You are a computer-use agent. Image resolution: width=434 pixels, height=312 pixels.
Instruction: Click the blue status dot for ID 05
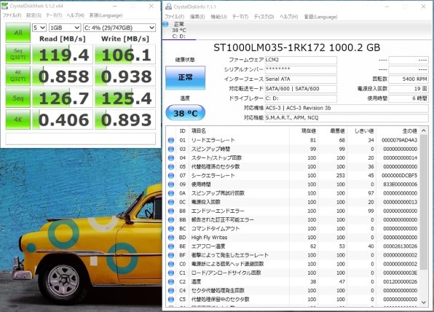pos(171,167)
